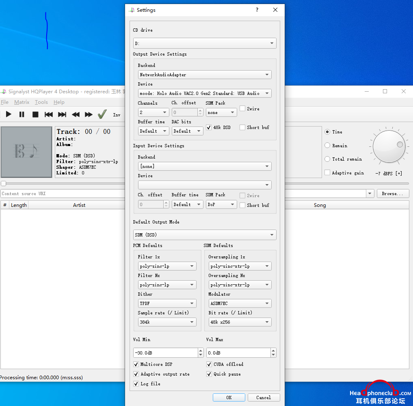Screen dimensions: 413x406
Task: Click the [+] volume increase label
Action: (x=398, y=174)
